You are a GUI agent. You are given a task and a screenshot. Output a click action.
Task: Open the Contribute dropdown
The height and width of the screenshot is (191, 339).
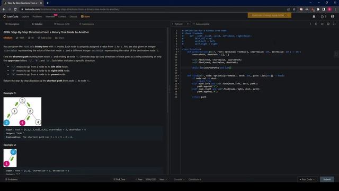point(194,179)
